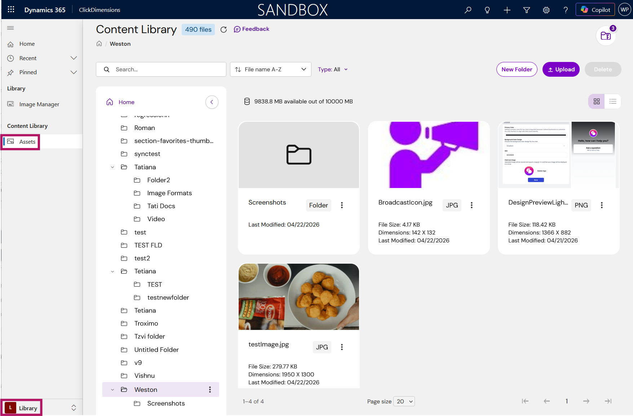Click the New Folder button
Screen dimensions: 633x416
[517, 69]
